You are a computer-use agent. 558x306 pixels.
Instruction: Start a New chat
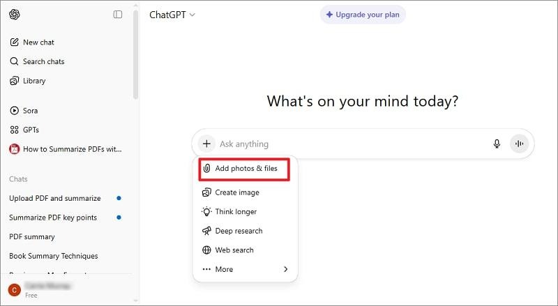38,43
